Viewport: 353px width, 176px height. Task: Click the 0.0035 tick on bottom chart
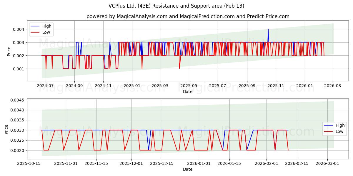click(x=18, y=120)
